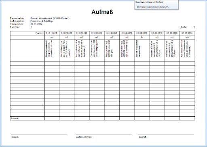Click the Seite page number label
The width and height of the screenshot is (207, 147).
(x=184, y=27)
